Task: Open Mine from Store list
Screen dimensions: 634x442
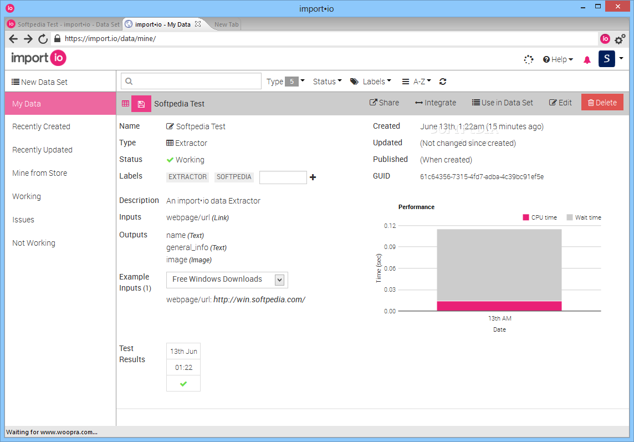Action: click(x=40, y=173)
